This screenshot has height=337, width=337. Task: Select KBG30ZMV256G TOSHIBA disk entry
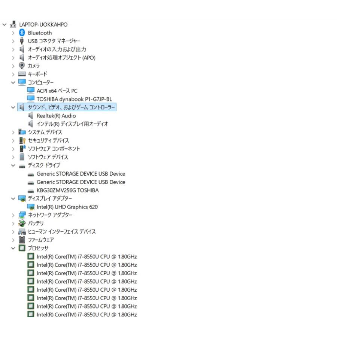tap(68, 191)
